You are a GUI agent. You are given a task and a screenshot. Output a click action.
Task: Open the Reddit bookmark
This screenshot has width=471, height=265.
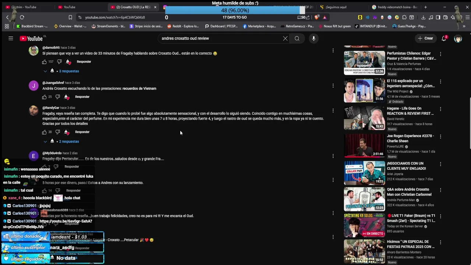pyautogui.click(x=183, y=26)
